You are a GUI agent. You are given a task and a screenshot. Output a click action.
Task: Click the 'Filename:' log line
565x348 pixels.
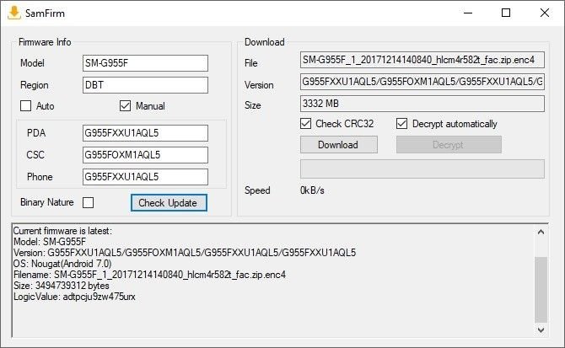click(x=149, y=275)
